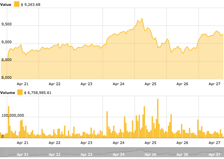This screenshot has width=224, height=159.
Task: Click the Volume legend label
Action: coord(8,93)
